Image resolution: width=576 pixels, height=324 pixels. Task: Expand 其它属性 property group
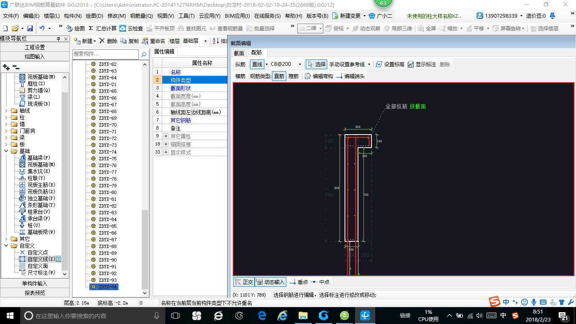166,136
